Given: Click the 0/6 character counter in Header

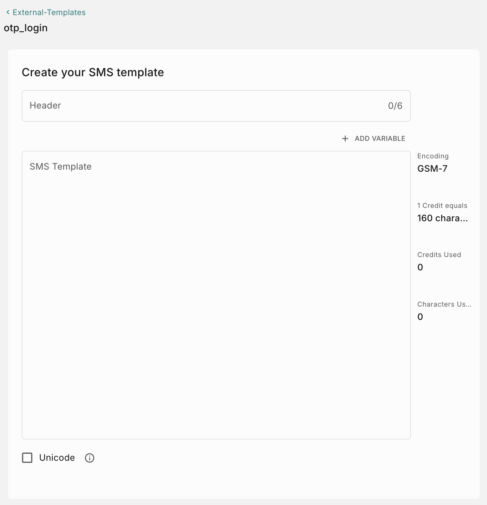Looking at the screenshot, I should [x=395, y=106].
